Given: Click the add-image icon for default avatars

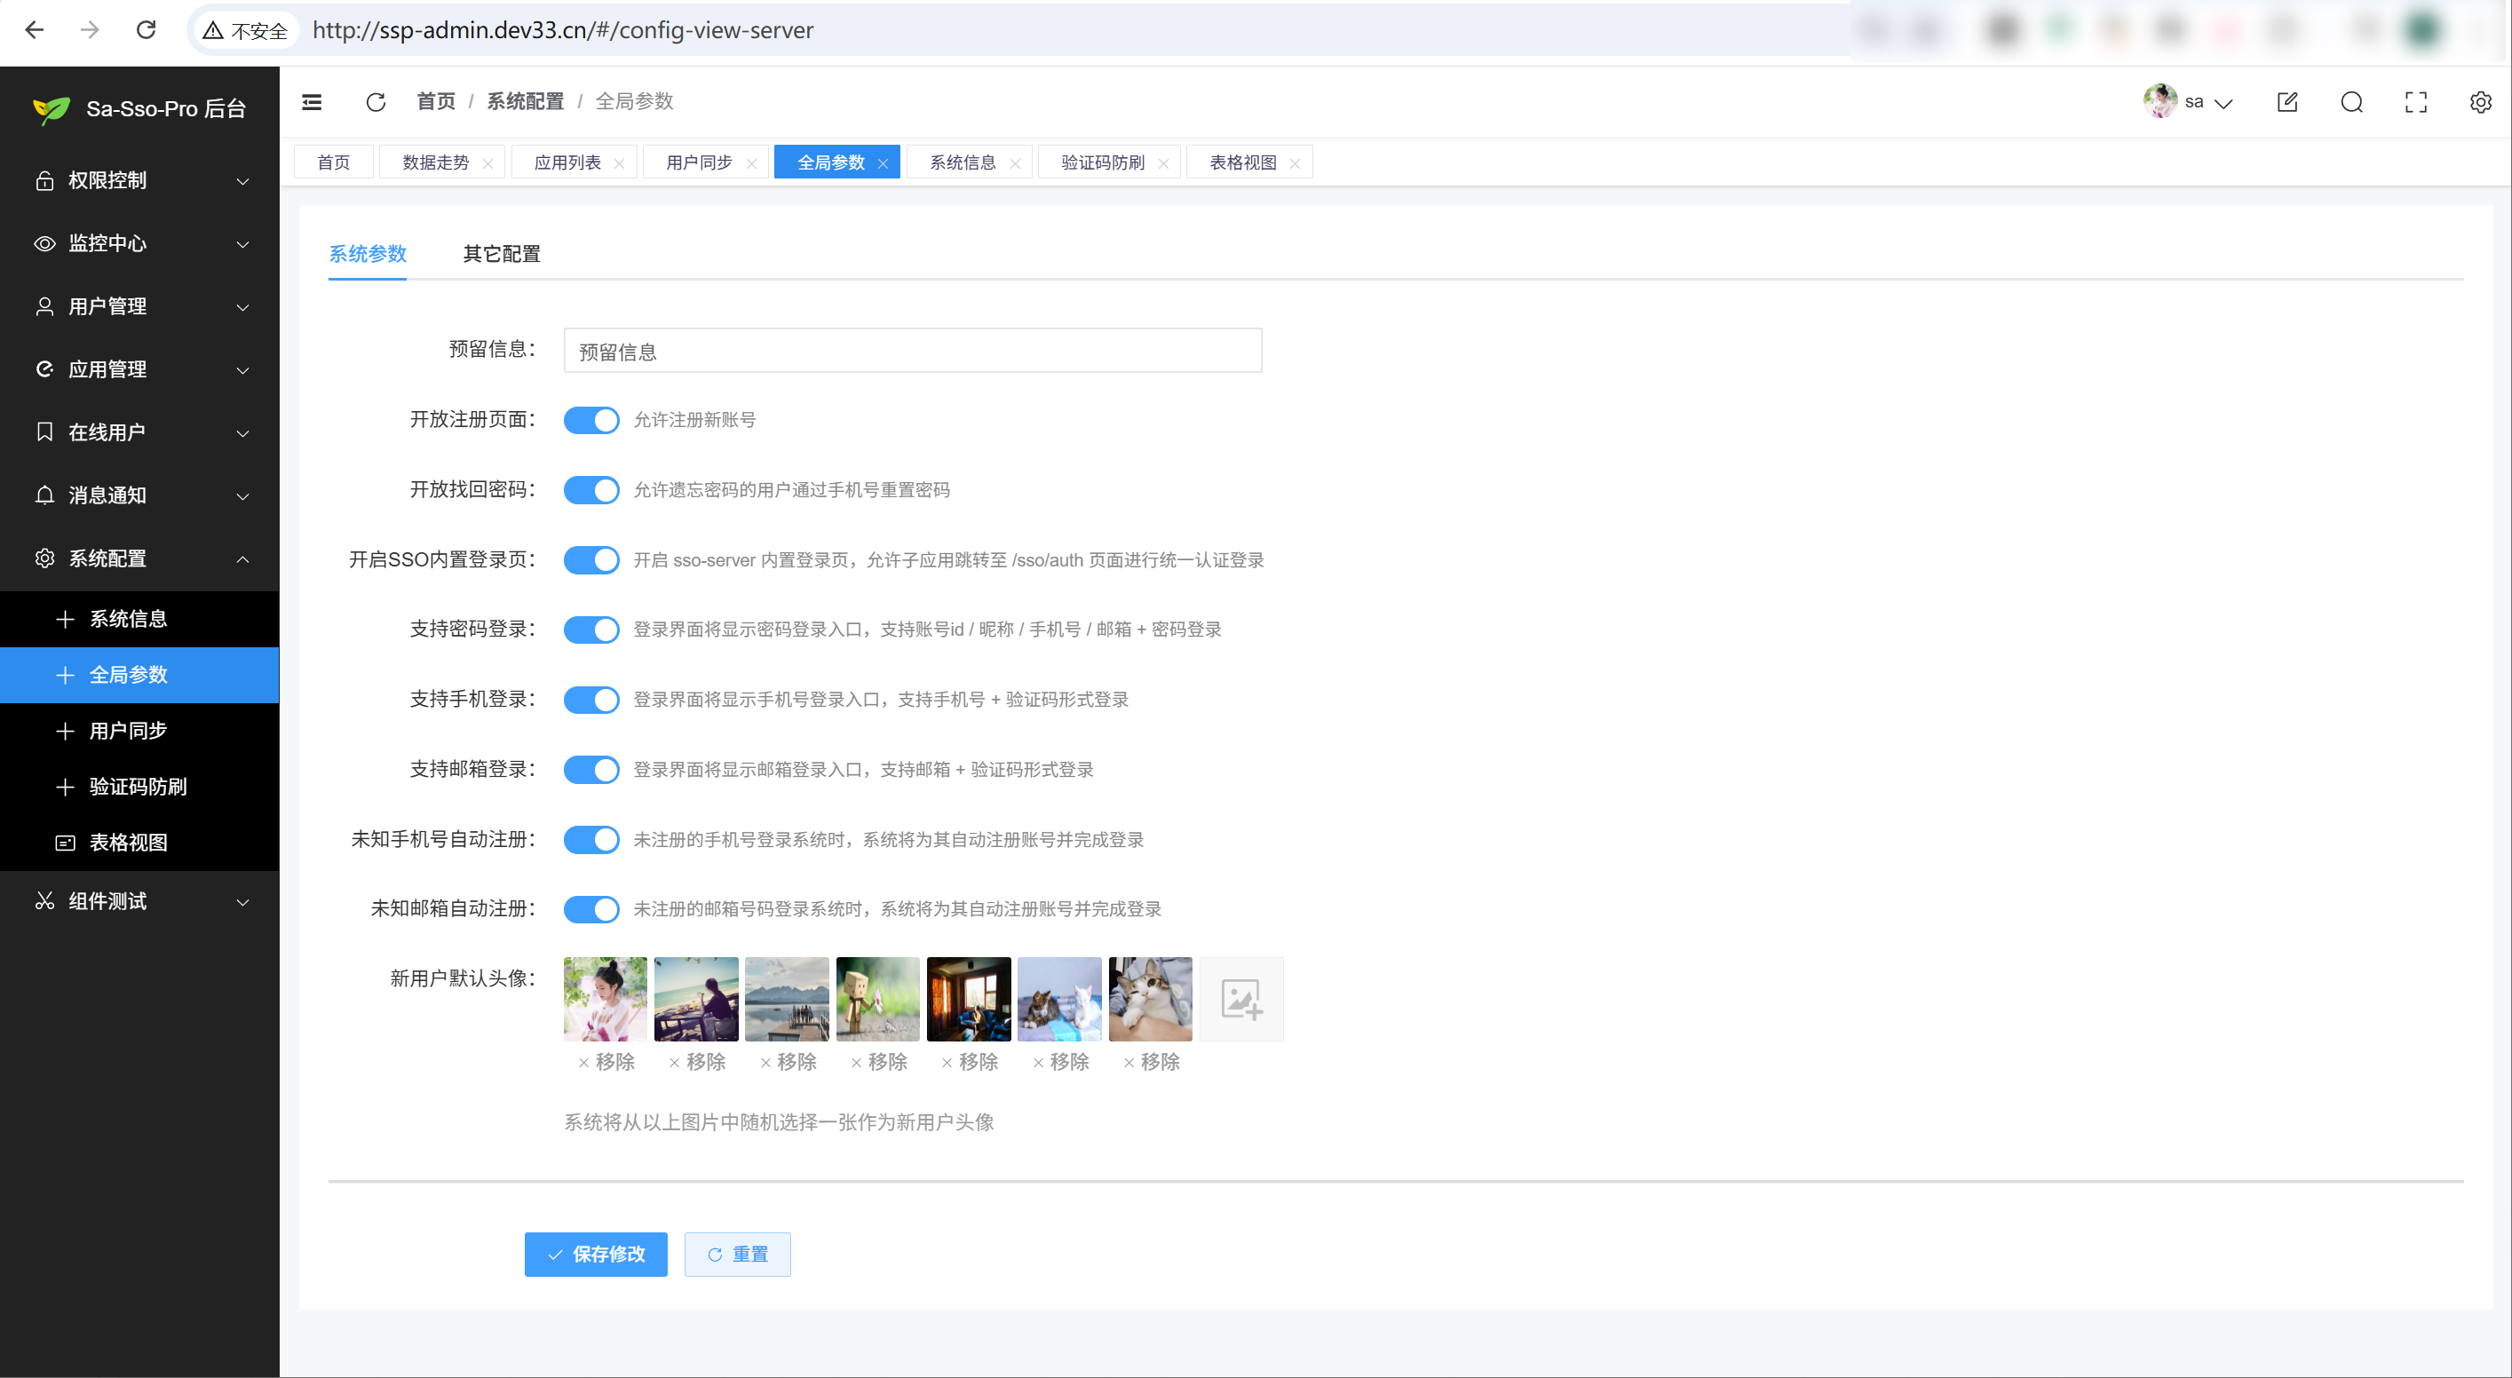Looking at the screenshot, I should tap(1240, 999).
